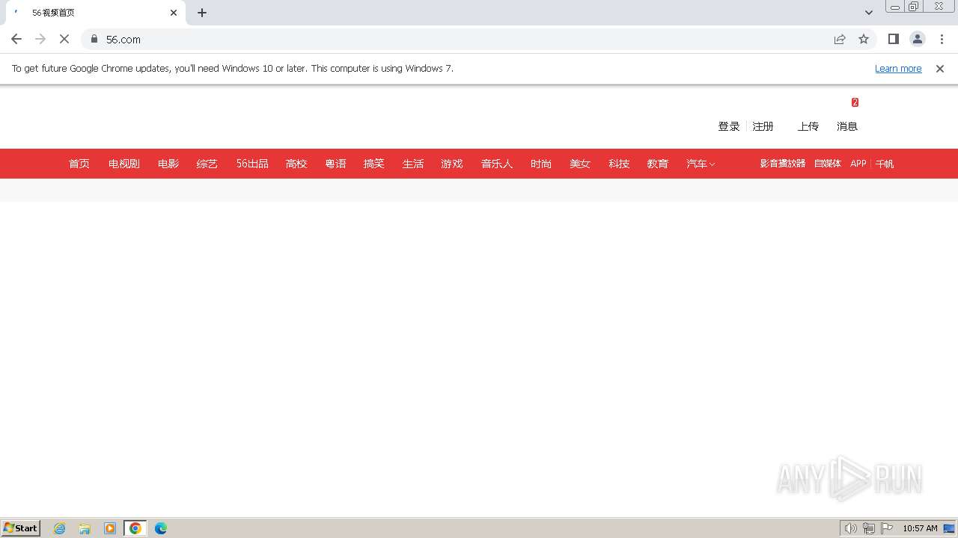The width and height of the screenshot is (958, 538).
Task: Open the 56出品 category
Action: pyautogui.click(x=252, y=164)
